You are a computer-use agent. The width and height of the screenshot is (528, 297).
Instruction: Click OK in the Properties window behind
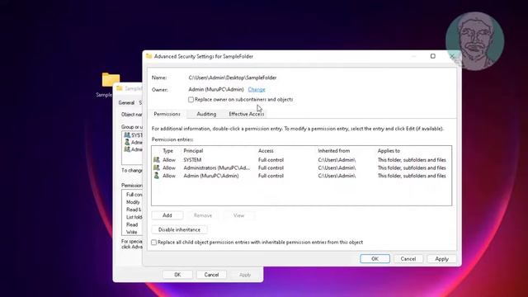177,275
